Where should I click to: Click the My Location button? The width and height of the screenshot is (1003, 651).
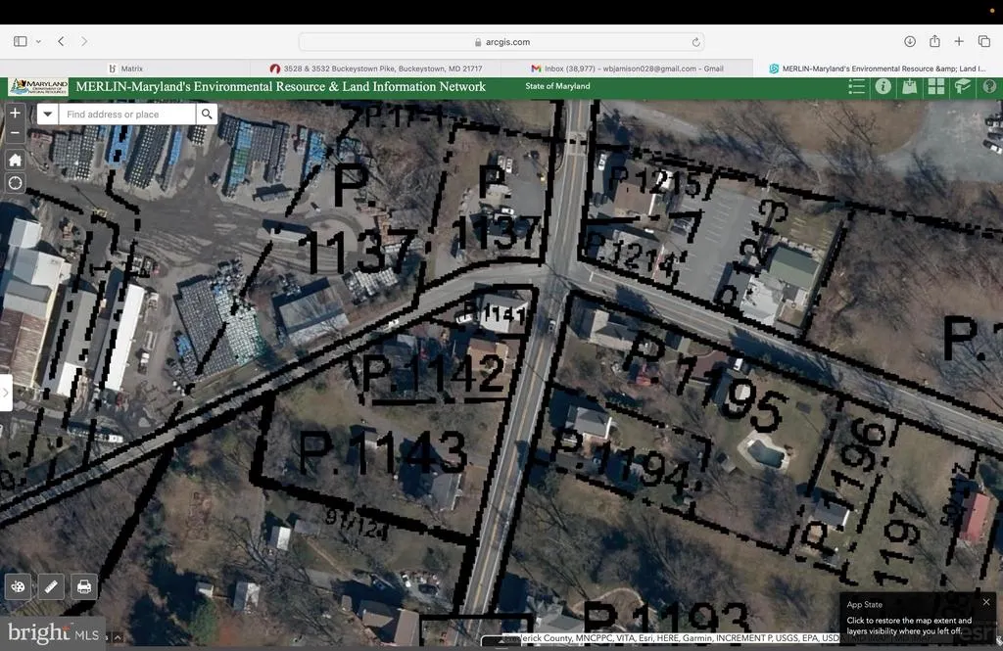[x=15, y=183]
